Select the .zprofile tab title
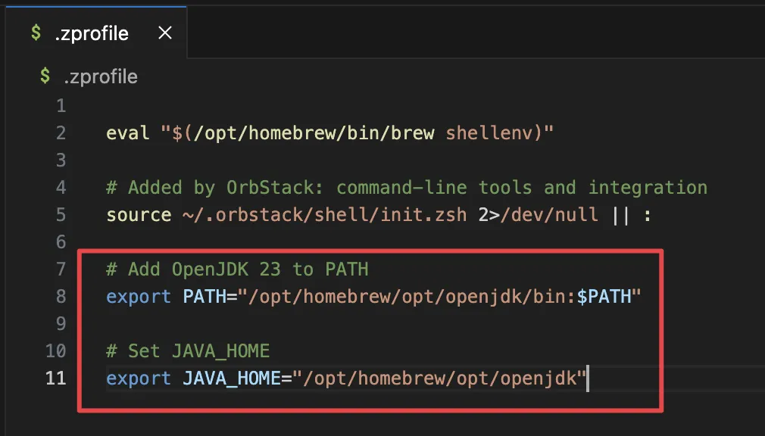Screen dimensions: 765x436 [x=92, y=34]
